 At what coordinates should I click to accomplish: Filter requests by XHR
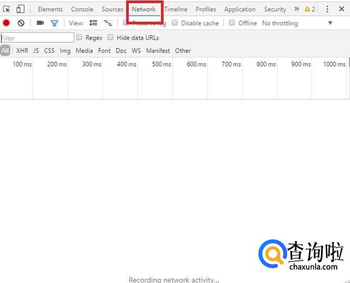tap(22, 51)
